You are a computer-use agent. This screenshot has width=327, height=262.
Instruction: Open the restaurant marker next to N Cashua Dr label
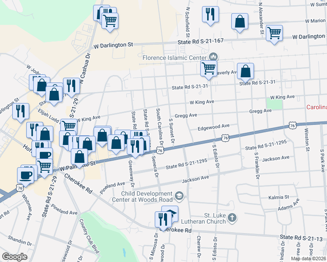coord(71,86)
